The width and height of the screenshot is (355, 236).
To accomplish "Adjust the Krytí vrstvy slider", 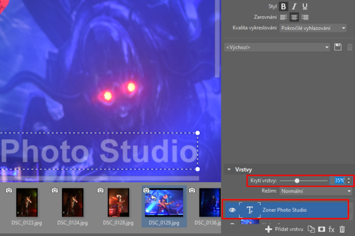I will click(297, 181).
